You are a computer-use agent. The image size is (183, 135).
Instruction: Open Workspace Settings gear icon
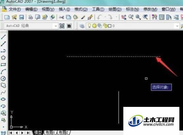[x=62, y=26]
